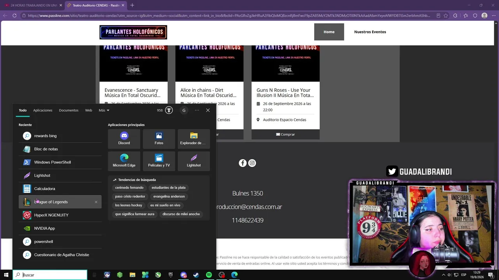499x280 pixels.
Task: Open the Evanescence - Sanctuary event card
Action: tap(133, 93)
